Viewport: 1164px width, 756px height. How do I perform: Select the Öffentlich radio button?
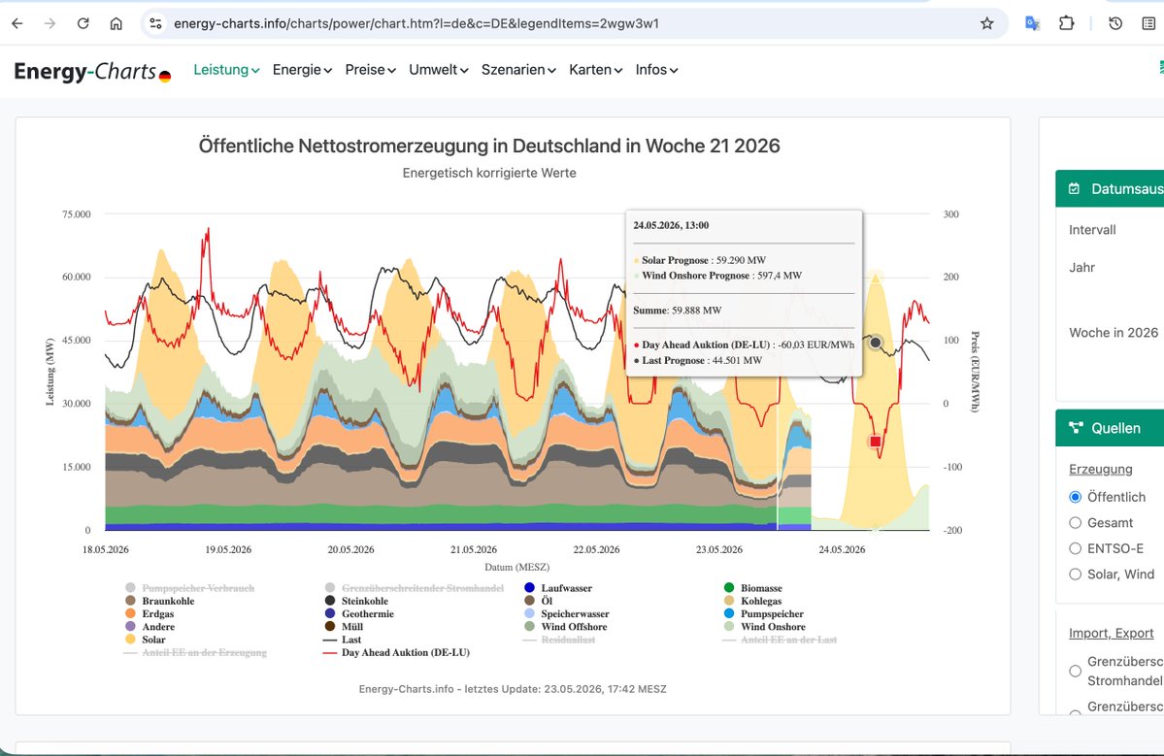coord(1075,497)
